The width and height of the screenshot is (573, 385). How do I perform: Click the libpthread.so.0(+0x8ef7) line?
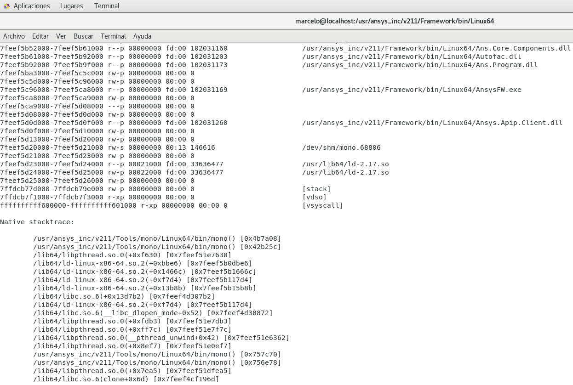(132, 346)
